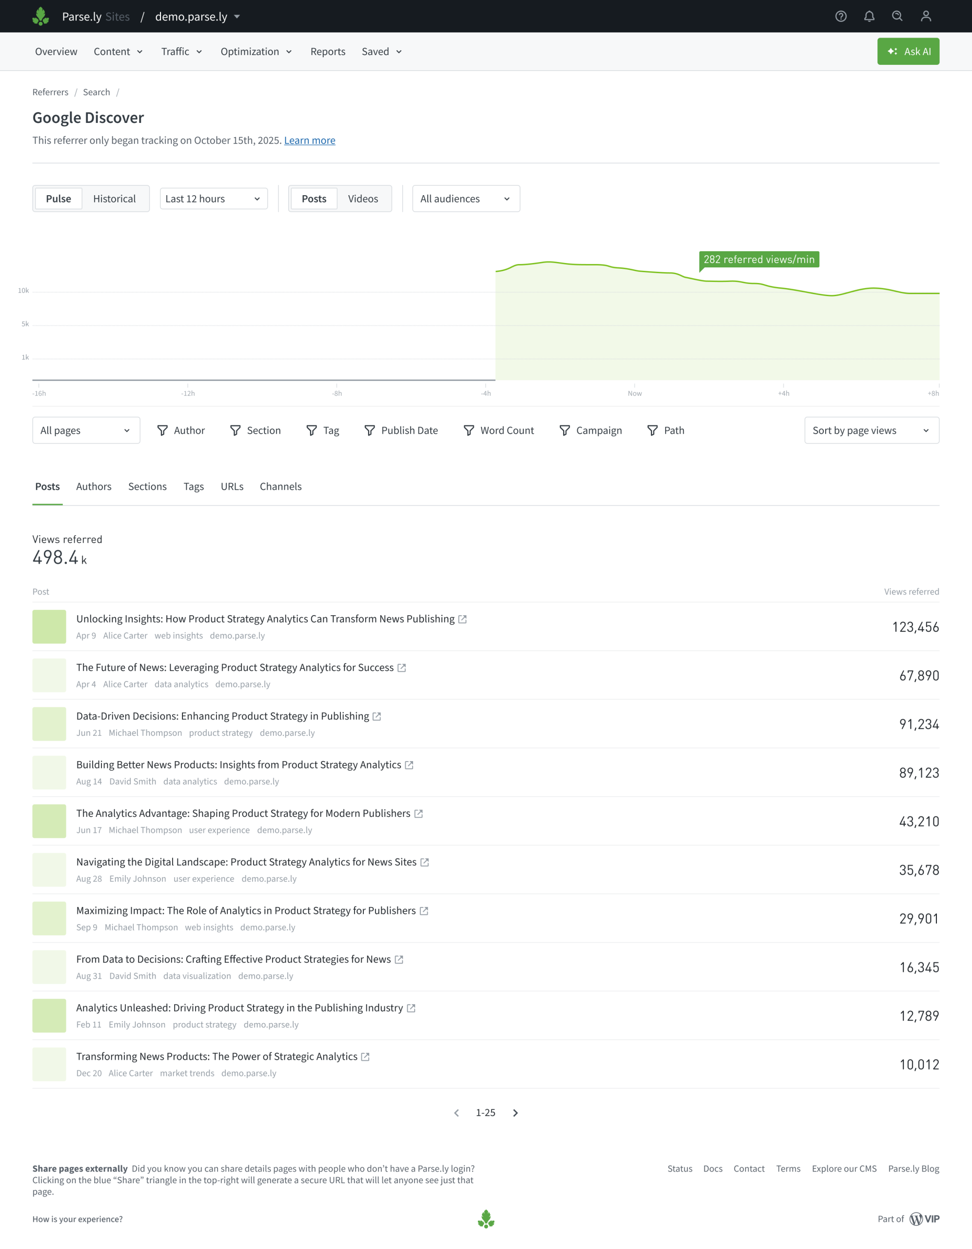Click the Author filter funnel icon
This screenshot has width=972, height=1249.
pyautogui.click(x=162, y=430)
